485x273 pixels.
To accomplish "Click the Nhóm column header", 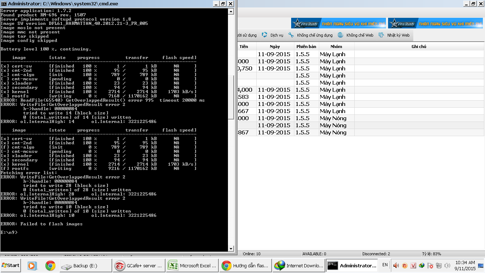I will (x=336, y=47).
